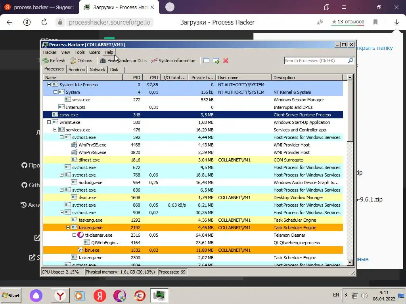Open the Users menu
Screen dimensions: 406x304
[94, 52]
